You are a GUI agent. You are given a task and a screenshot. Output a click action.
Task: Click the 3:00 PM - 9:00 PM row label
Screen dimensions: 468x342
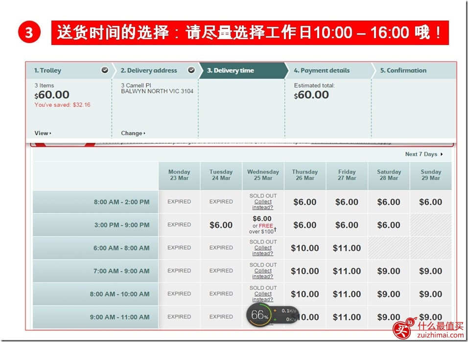tap(95, 225)
